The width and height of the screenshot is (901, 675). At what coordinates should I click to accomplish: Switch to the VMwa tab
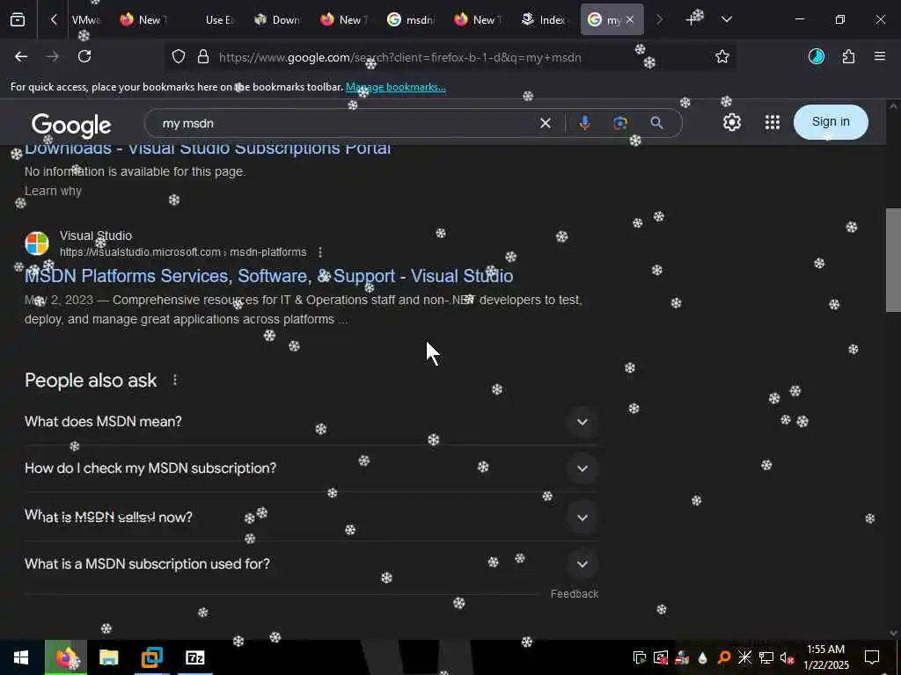coord(85,20)
